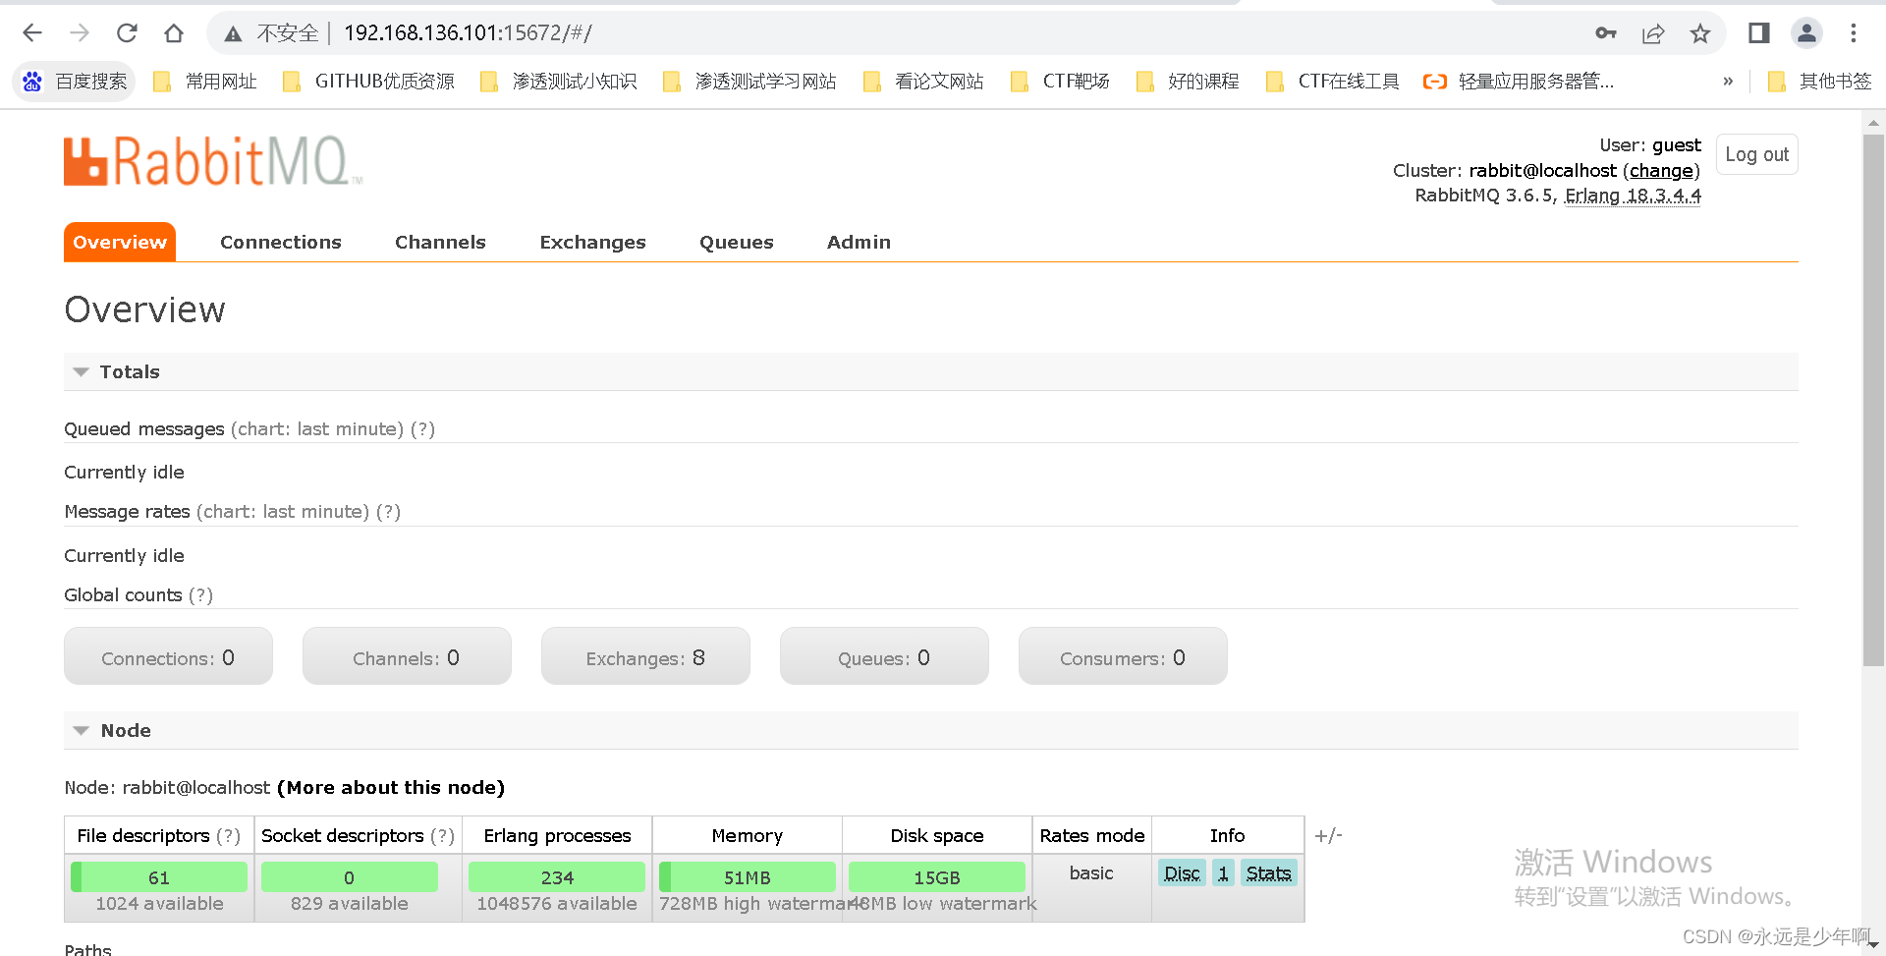Open the 看论文网站 bookmark folder

point(923,82)
